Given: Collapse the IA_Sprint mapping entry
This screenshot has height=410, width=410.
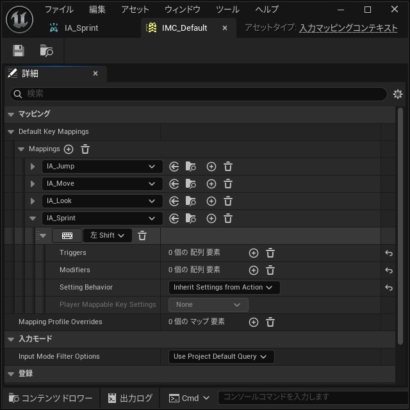Looking at the screenshot, I should (33, 218).
